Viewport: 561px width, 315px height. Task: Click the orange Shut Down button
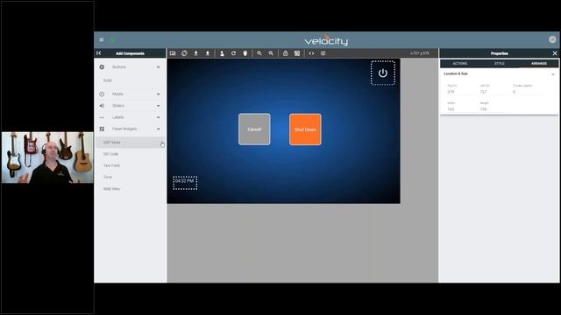pyautogui.click(x=305, y=129)
